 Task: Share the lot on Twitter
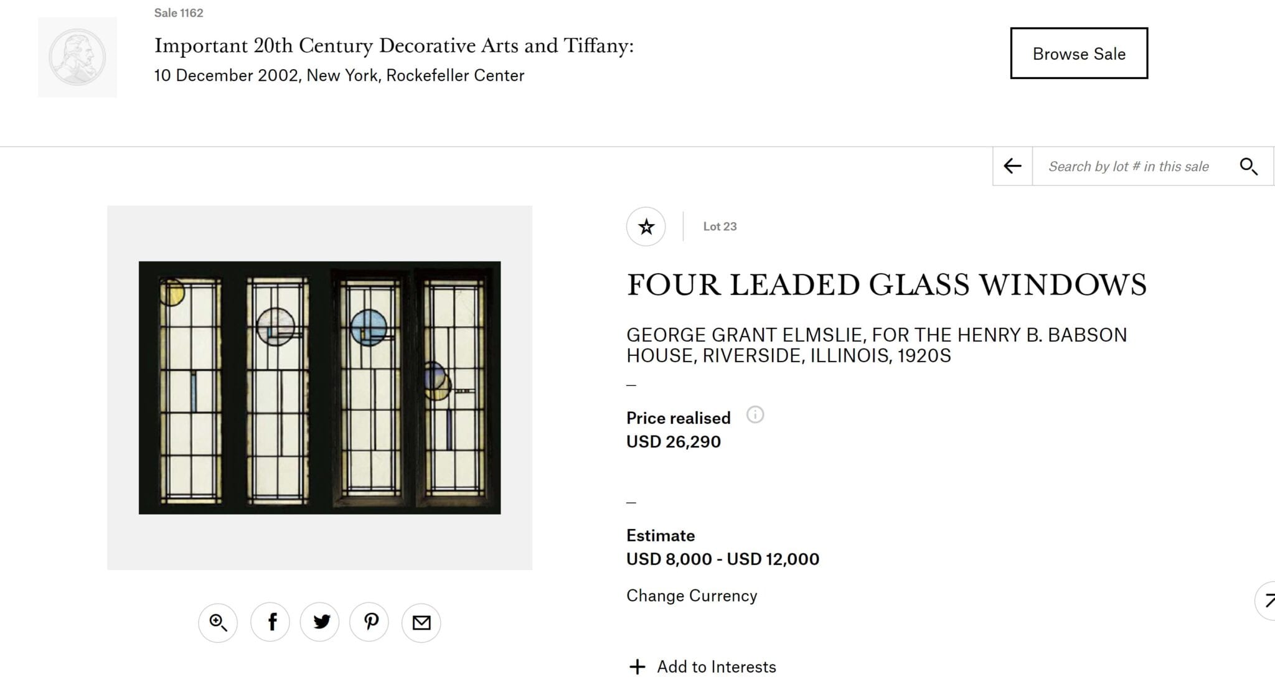(x=320, y=622)
